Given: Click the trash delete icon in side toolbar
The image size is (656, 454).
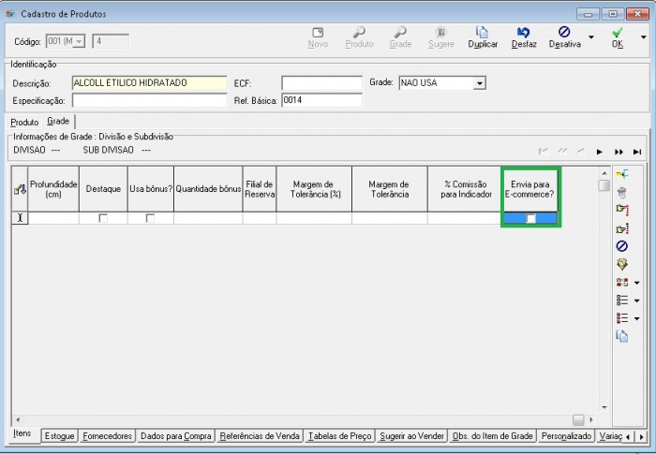Looking at the screenshot, I should tap(621, 192).
